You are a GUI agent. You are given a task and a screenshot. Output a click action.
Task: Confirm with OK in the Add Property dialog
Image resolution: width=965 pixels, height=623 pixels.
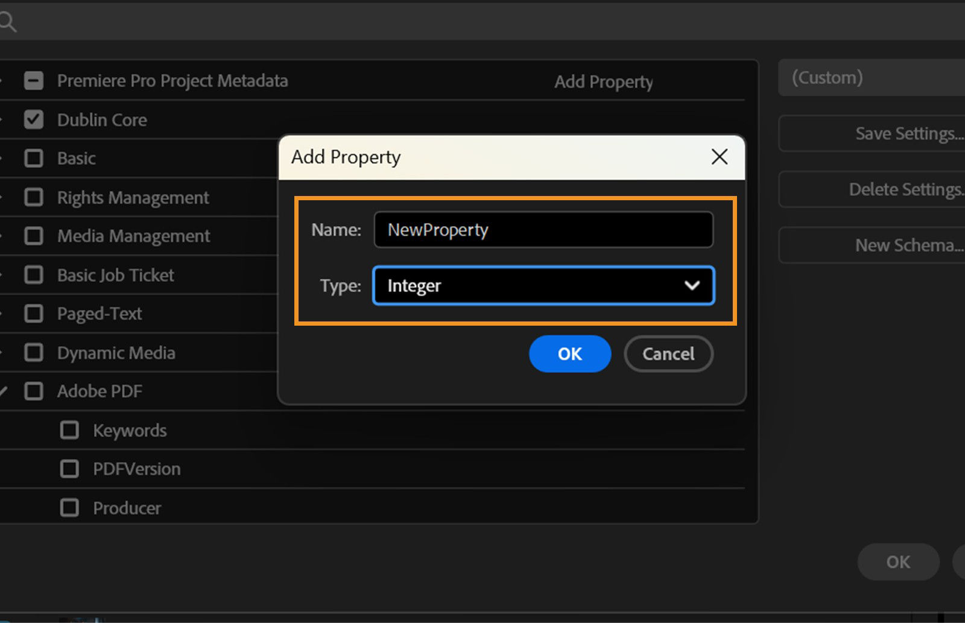pos(569,354)
